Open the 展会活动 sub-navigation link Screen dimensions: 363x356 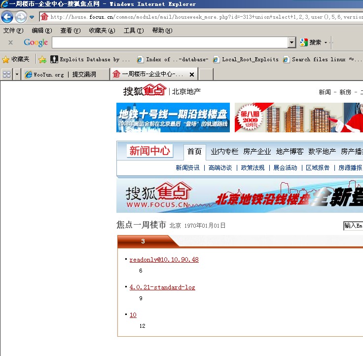coord(285,168)
